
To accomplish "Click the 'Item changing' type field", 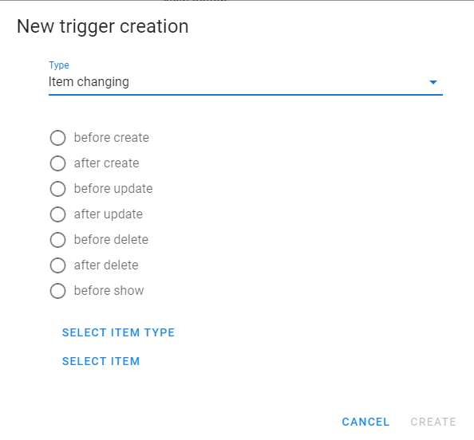I will [246, 82].
